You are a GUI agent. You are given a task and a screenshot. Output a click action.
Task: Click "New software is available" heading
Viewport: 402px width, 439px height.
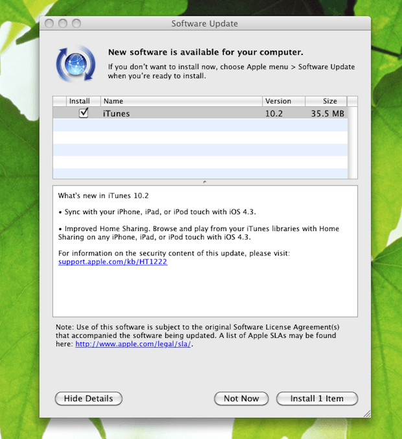click(206, 52)
